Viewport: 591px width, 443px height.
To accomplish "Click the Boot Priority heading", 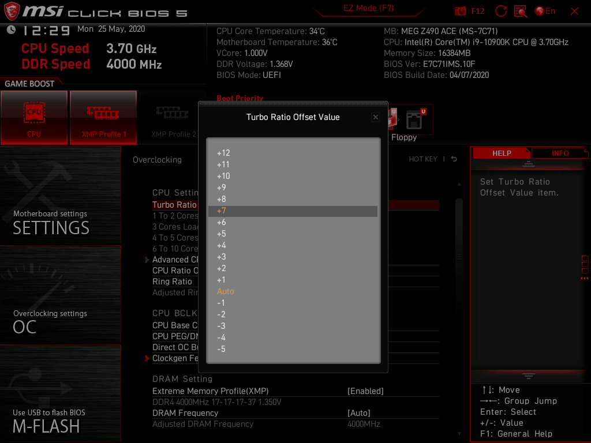I will click(x=240, y=98).
